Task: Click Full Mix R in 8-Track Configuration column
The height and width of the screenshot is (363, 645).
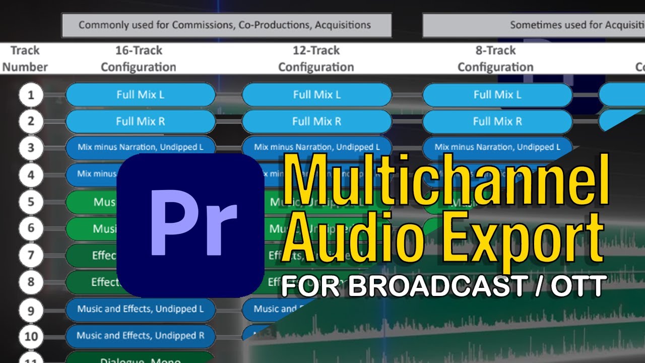Action: click(x=497, y=122)
